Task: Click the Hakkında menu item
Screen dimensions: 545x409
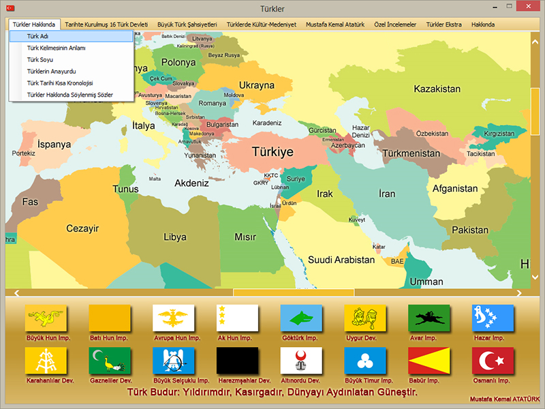Action: click(x=483, y=25)
